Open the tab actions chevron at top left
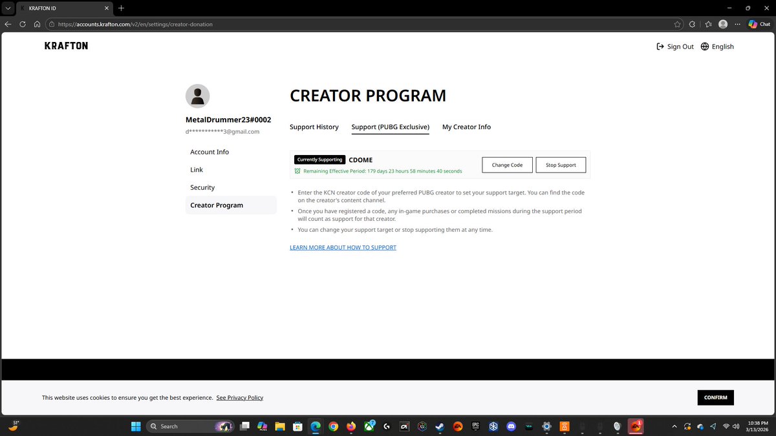776x436 pixels. tap(8, 8)
